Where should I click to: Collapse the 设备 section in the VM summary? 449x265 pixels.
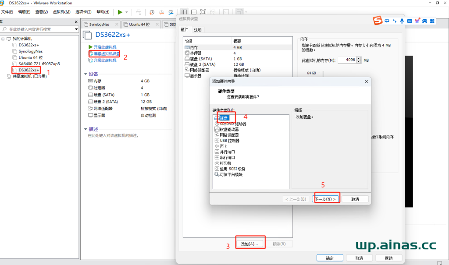(x=86, y=74)
